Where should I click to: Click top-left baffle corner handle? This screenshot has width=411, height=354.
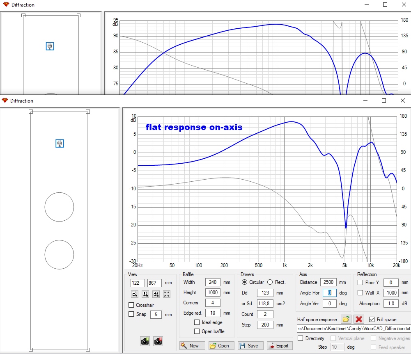(31, 112)
